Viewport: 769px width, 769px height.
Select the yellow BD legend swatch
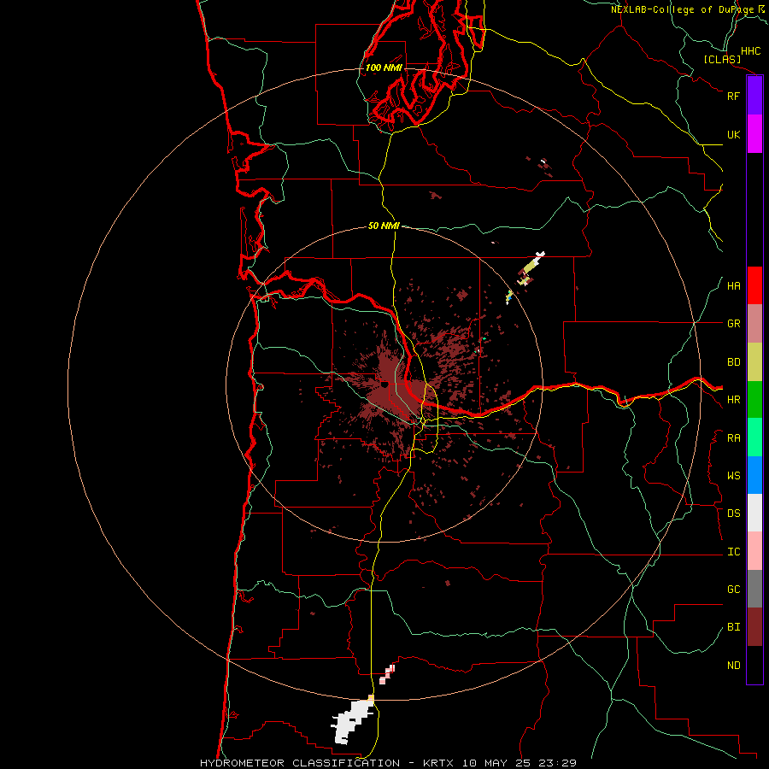(754, 362)
